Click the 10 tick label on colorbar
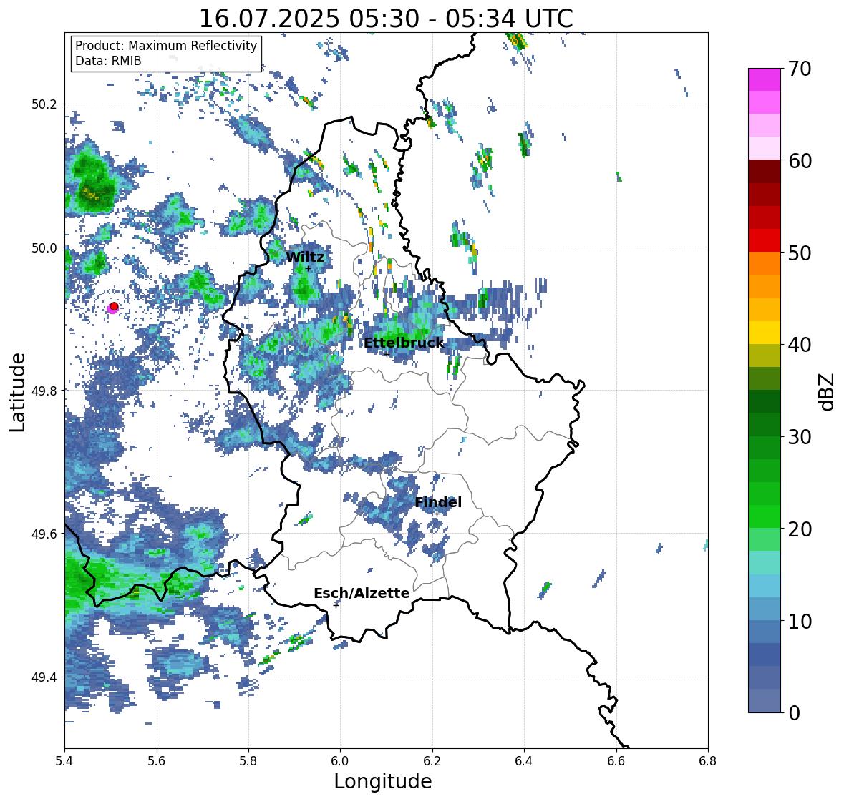Image resolution: width=844 pixels, height=799 pixels. 800,621
